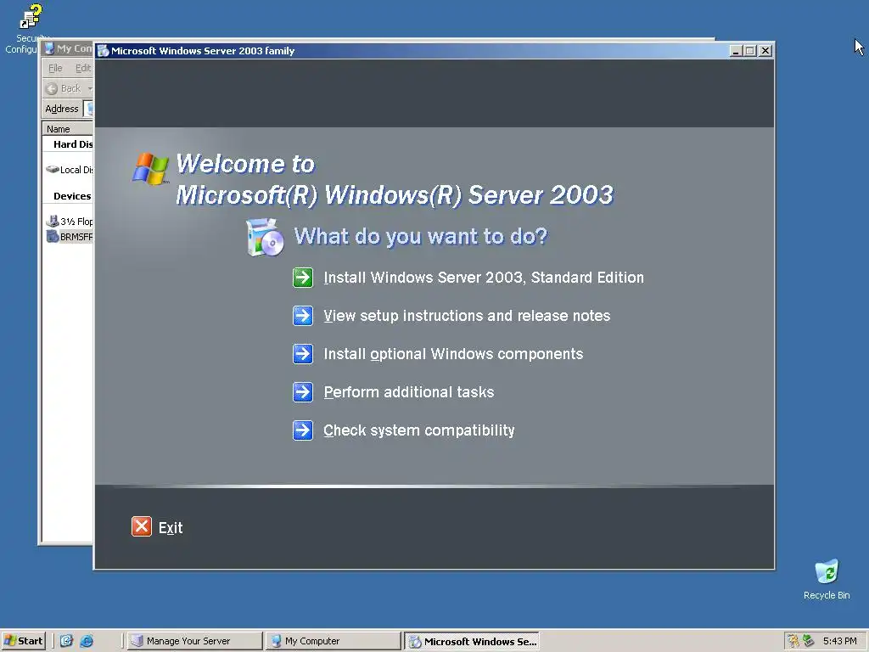Click Show Desktop quick launch icon
Viewport: 869px width, 652px height.
[x=66, y=641]
